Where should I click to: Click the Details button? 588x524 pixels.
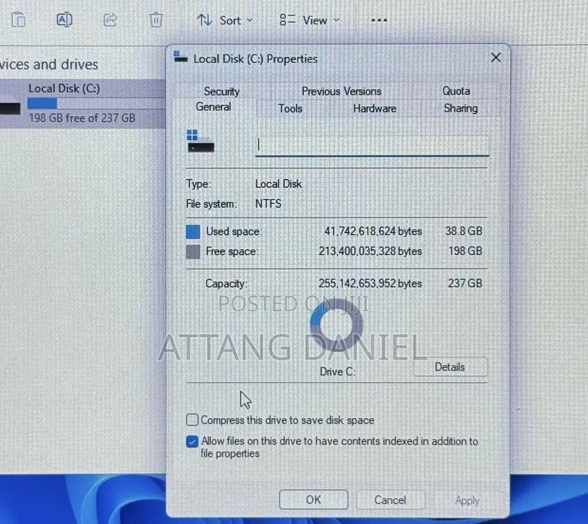[x=450, y=367]
